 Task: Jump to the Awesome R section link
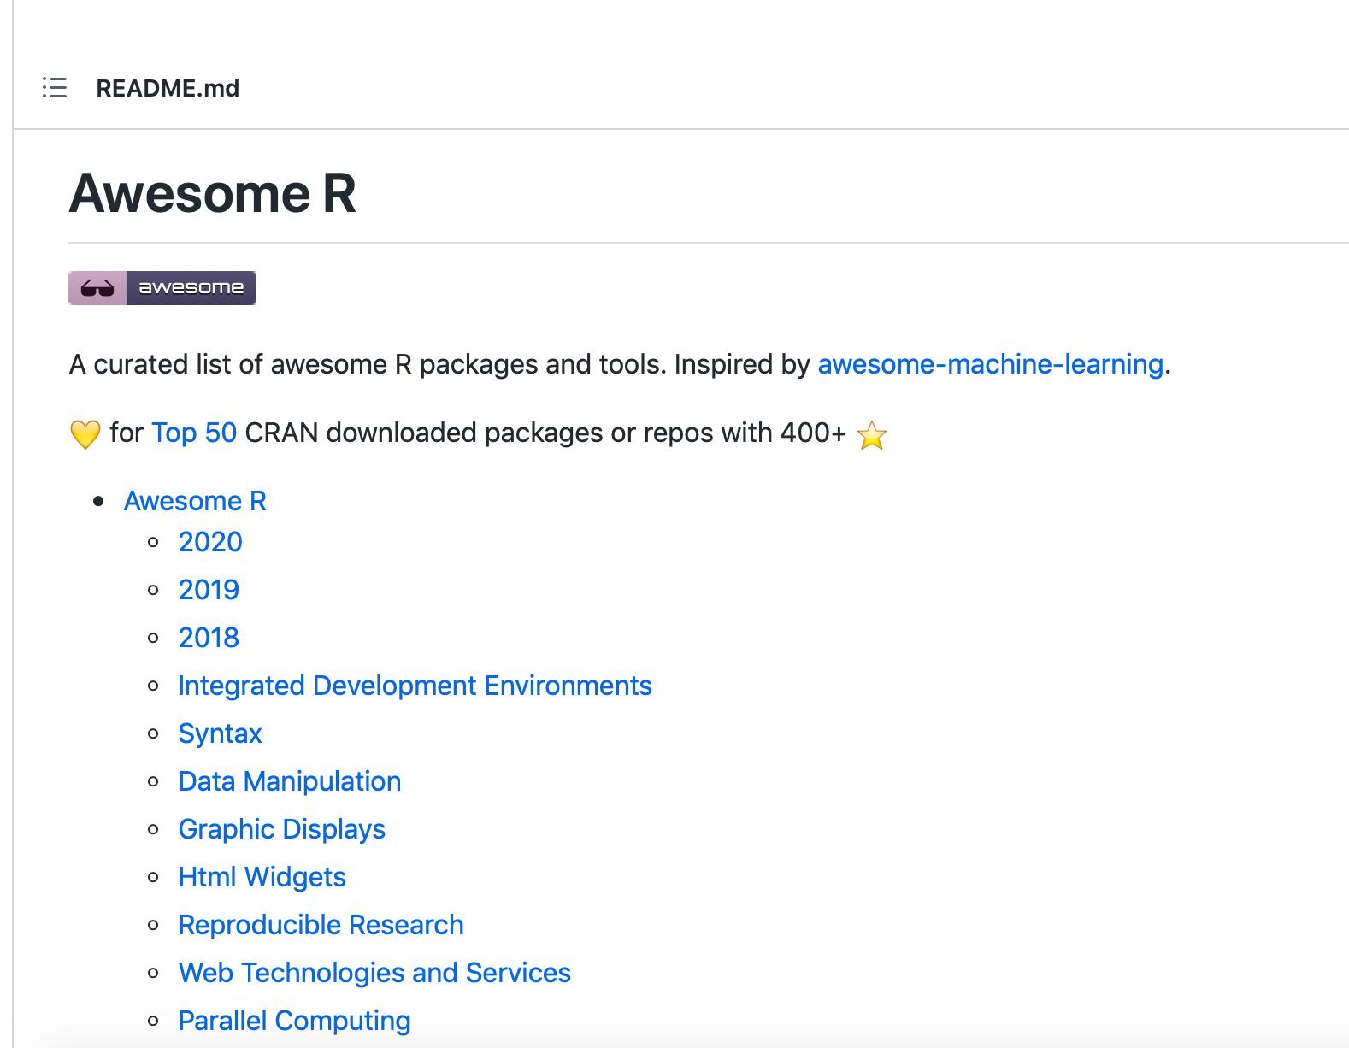coord(195,501)
